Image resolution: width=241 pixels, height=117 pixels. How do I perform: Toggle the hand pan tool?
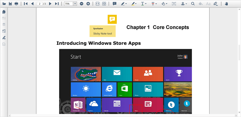point(226,4)
